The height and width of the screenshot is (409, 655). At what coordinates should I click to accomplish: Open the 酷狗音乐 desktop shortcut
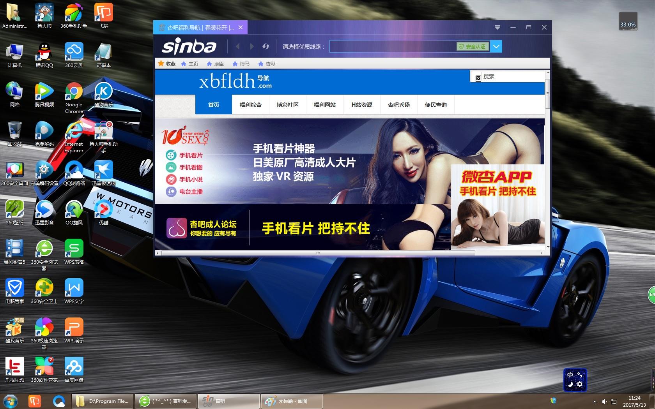(x=104, y=94)
